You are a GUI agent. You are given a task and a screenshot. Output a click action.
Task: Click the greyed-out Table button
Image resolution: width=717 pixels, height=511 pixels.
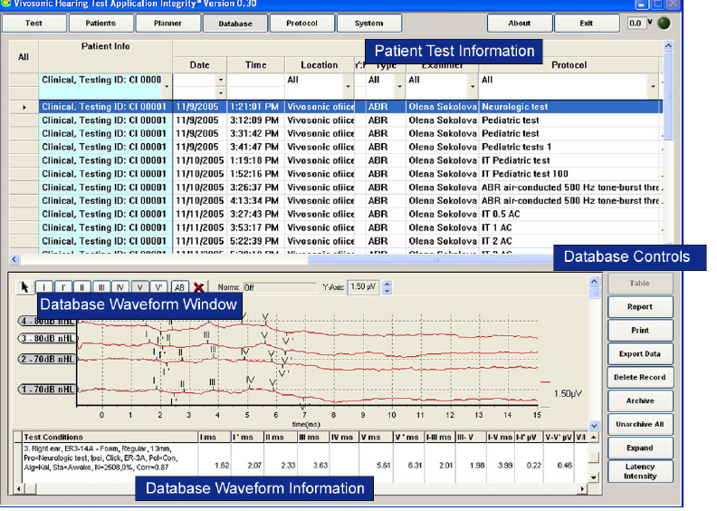[640, 284]
